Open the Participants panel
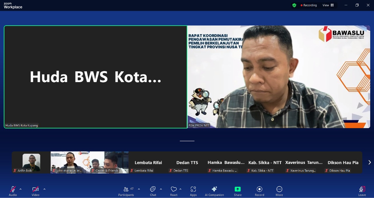This screenshot has width=374, height=198. 126,191
